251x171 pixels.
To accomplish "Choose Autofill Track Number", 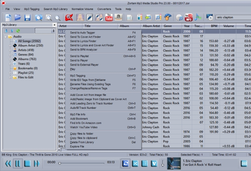I will pos(103,108).
